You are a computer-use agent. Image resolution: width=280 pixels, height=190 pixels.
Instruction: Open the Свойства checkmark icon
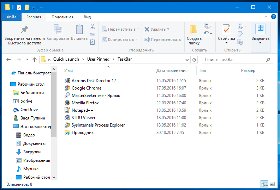click(226, 29)
